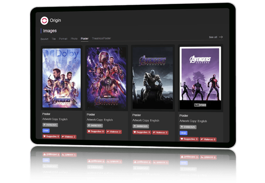Open the BoxArt tab
265x183 pixels.
[x=44, y=39]
